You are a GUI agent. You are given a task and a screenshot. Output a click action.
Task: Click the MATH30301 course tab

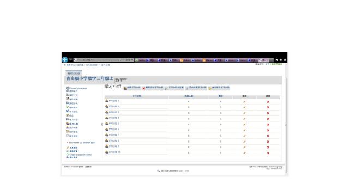click(74, 73)
